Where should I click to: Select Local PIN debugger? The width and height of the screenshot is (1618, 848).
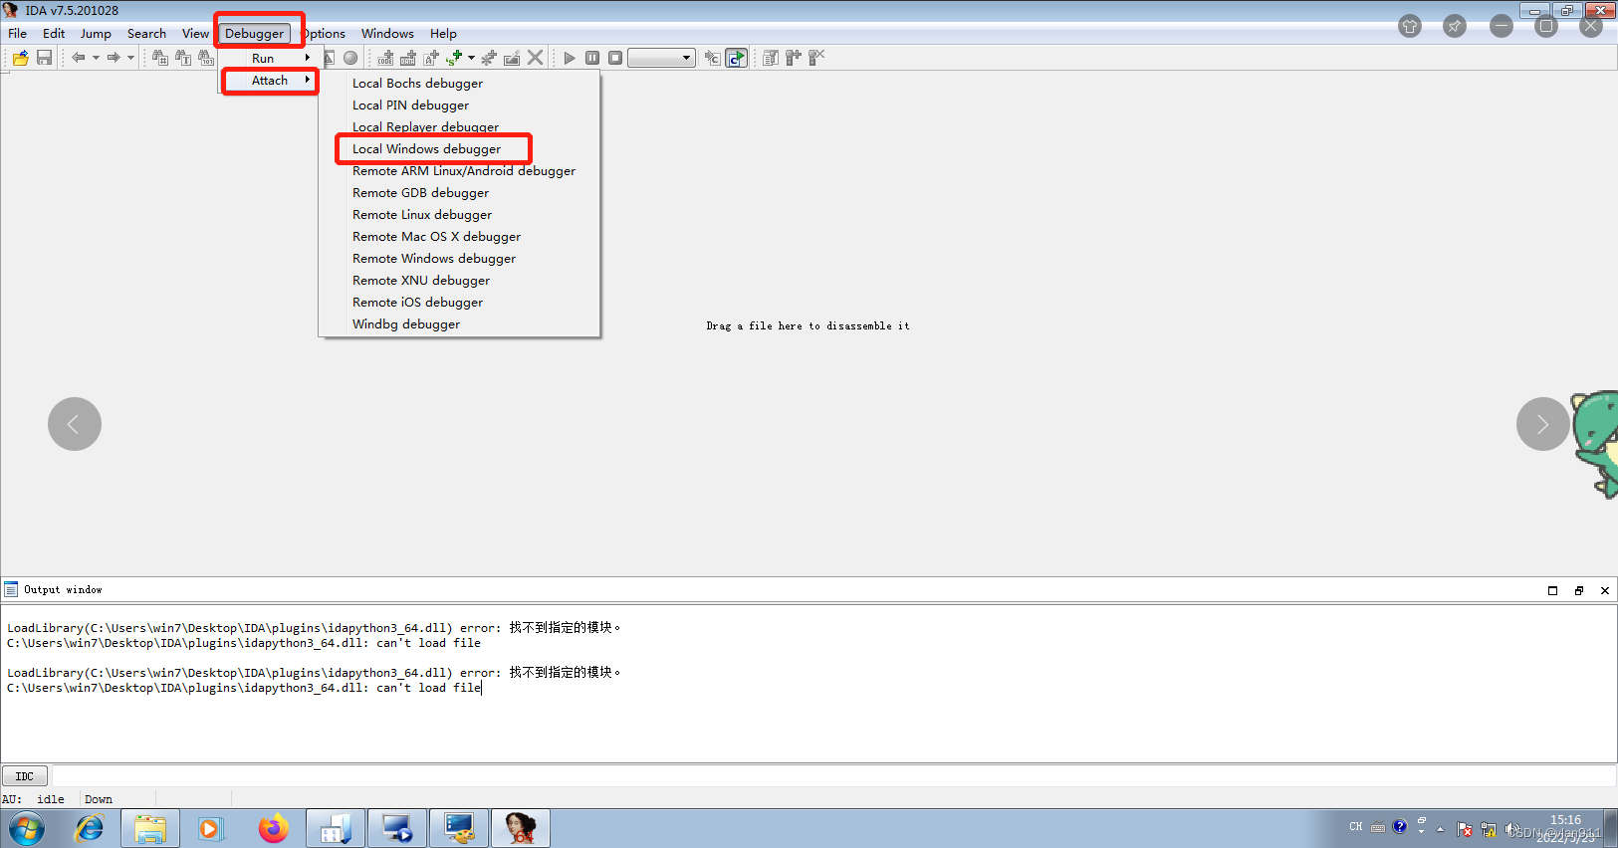(x=459, y=105)
